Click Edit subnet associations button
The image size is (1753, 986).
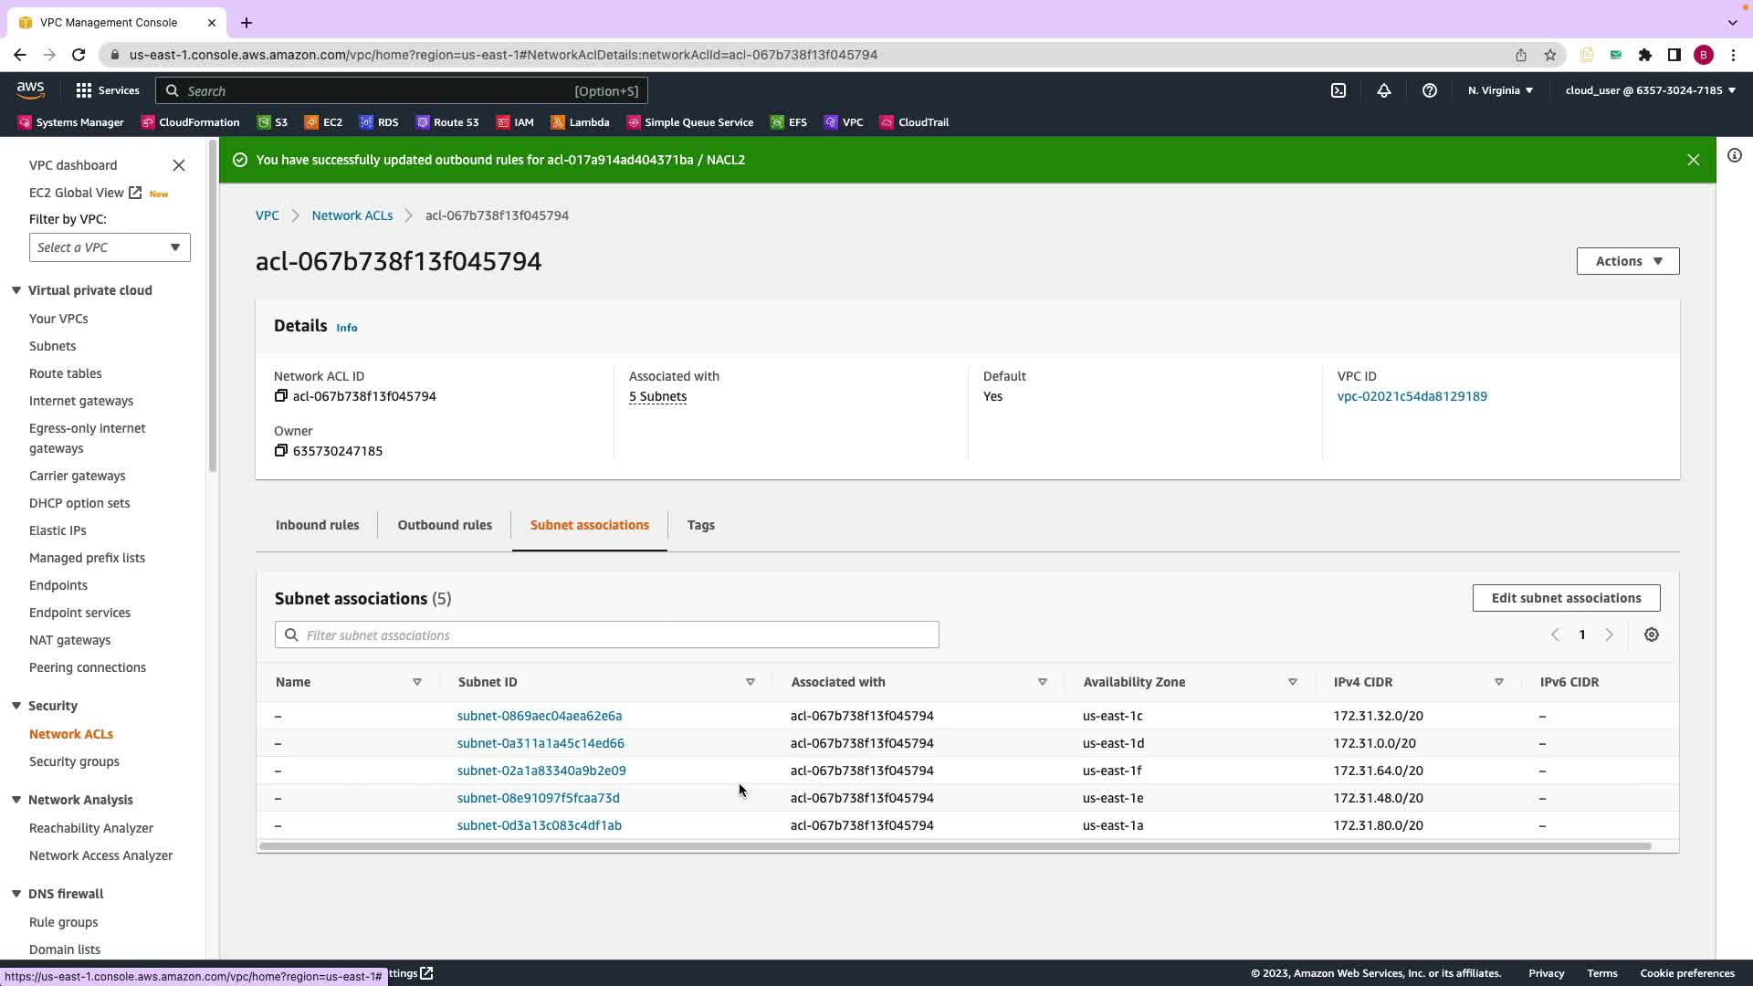coord(1566,598)
